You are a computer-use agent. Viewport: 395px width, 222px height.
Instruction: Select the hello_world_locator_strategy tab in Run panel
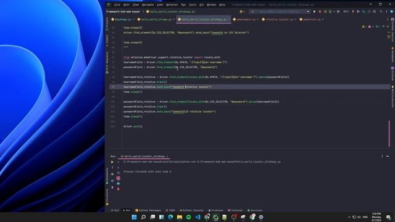[144, 156]
